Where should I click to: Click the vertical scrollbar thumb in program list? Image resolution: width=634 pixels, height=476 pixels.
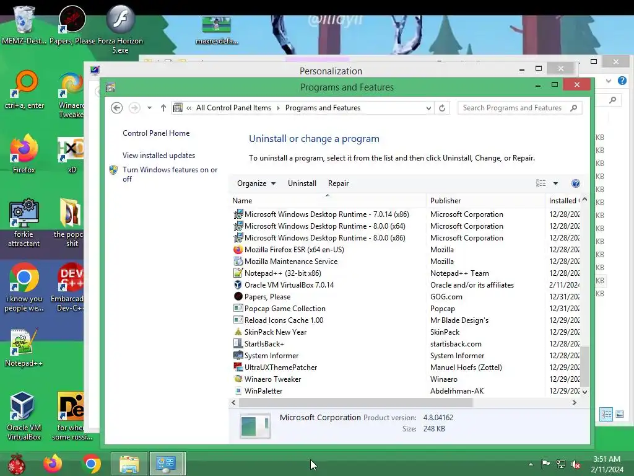pyautogui.click(x=584, y=367)
